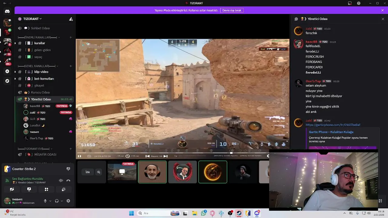Click the 1x playback speed control

[x=176, y=156]
